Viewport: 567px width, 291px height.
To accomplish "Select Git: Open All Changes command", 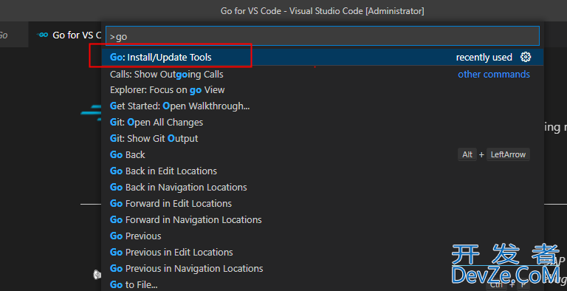I will point(322,123).
